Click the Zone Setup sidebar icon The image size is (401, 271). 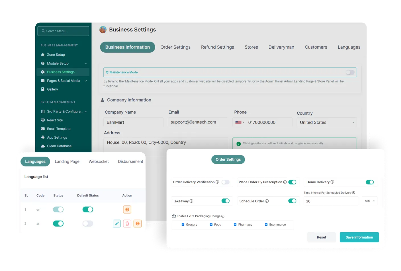pyautogui.click(x=43, y=55)
